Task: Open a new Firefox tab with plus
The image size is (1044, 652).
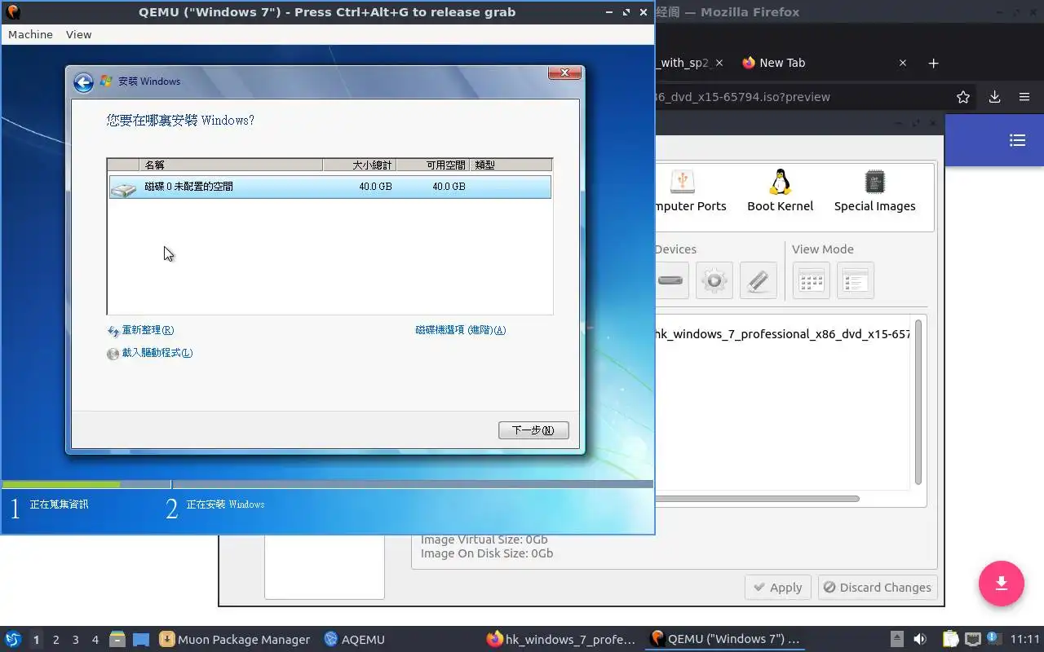Action: pyautogui.click(x=934, y=63)
